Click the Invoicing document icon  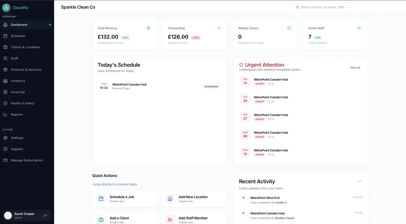coord(6,92)
